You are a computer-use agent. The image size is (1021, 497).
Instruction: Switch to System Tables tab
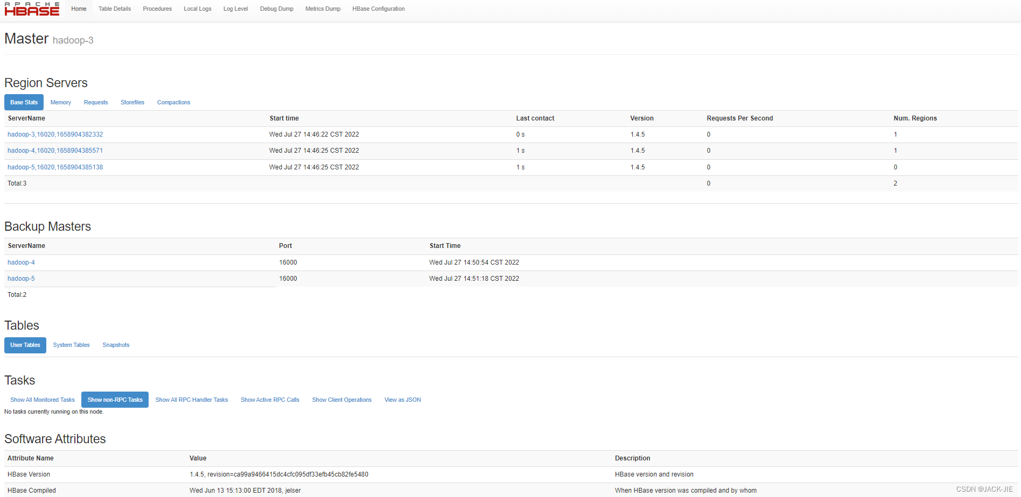[x=71, y=345]
